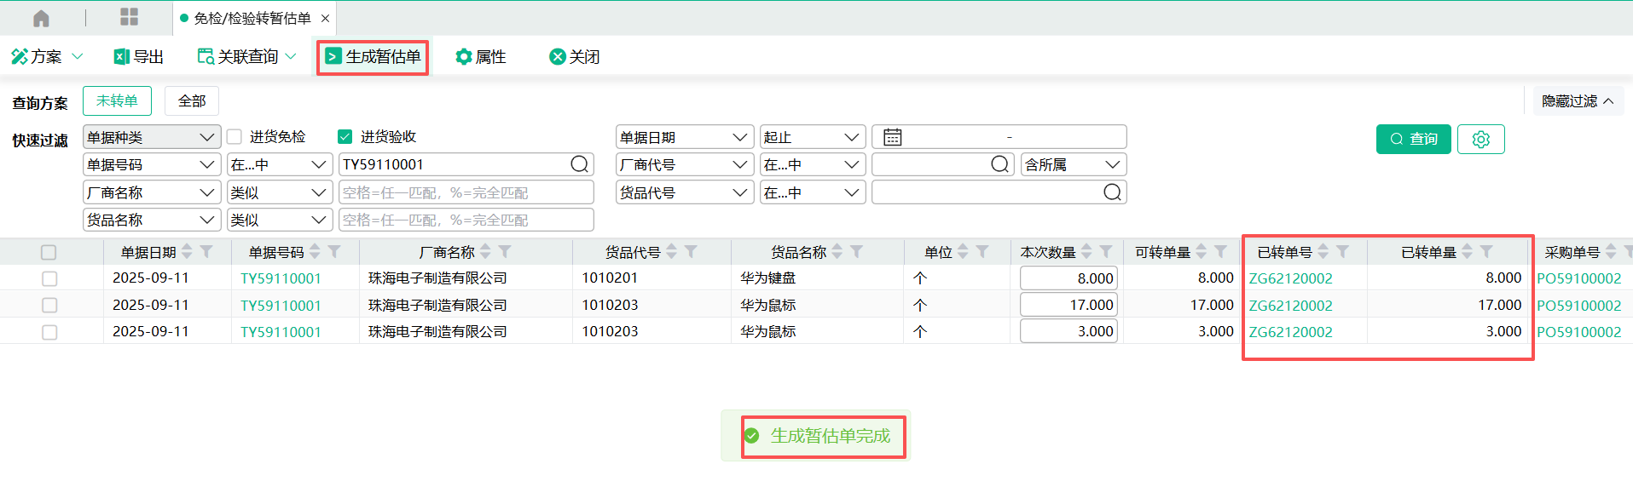Image resolution: width=1633 pixels, height=504 pixels.
Task: Enable the 进货免检 checkbox
Action: coord(235,137)
